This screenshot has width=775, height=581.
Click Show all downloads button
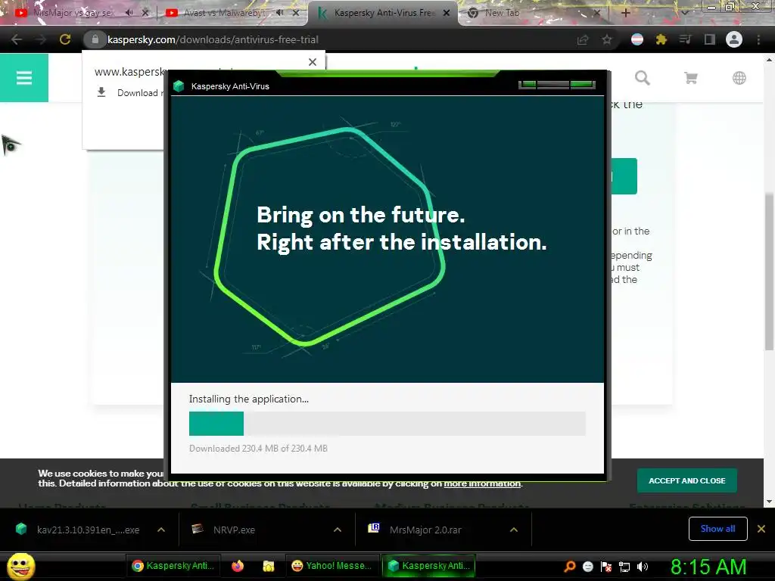click(x=717, y=529)
